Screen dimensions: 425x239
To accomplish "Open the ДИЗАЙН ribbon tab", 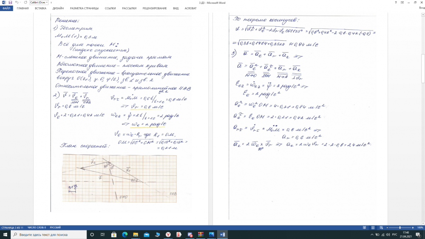I will (x=58, y=8).
